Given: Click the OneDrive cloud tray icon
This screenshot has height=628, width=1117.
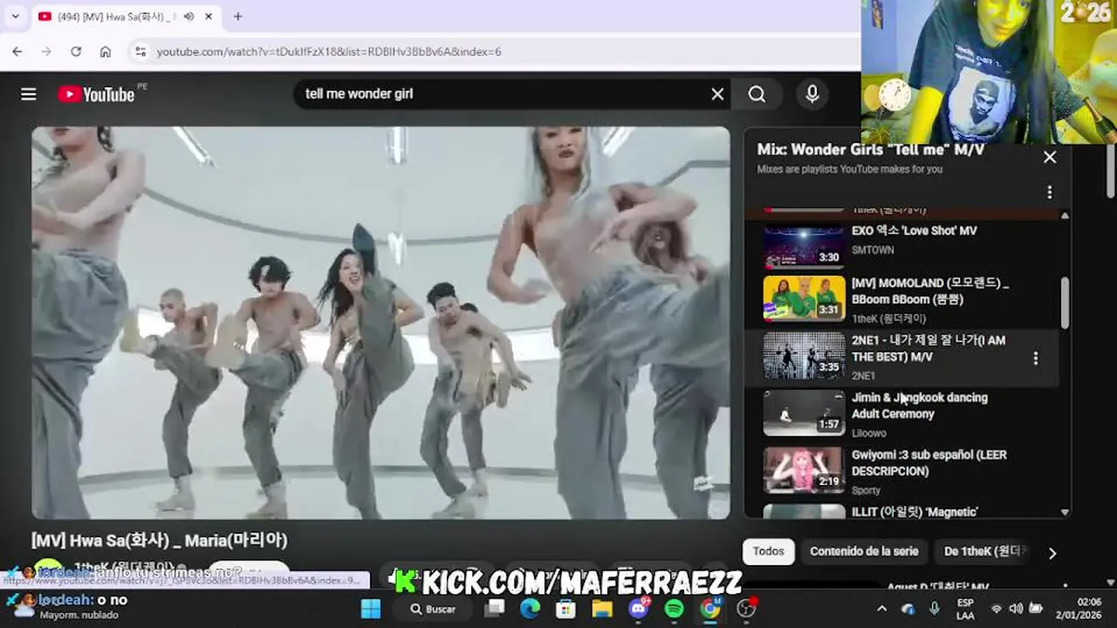Looking at the screenshot, I should 908,609.
